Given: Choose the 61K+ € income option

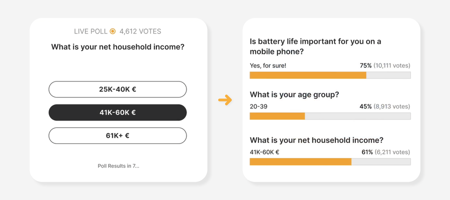Looking at the screenshot, I should click(117, 135).
